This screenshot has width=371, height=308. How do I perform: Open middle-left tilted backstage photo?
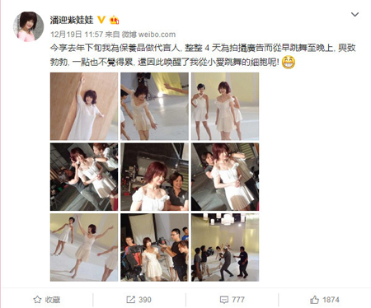click(84, 177)
